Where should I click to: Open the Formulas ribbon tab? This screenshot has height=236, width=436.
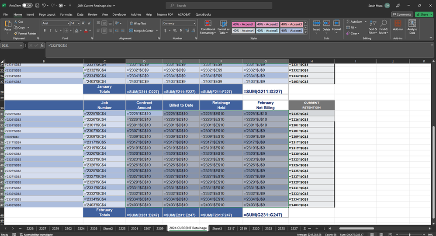pyautogui.click(x=66, y=14)
